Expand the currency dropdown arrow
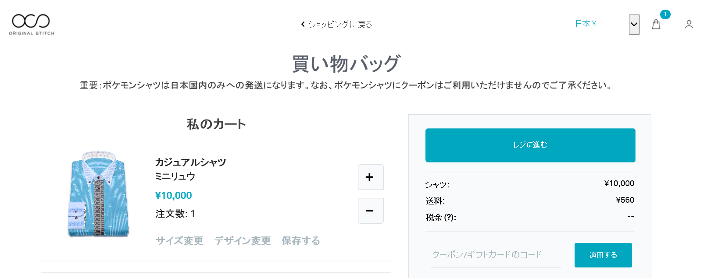 634,25
